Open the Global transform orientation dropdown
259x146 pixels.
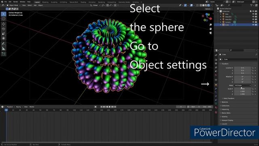tap(96, 5)
